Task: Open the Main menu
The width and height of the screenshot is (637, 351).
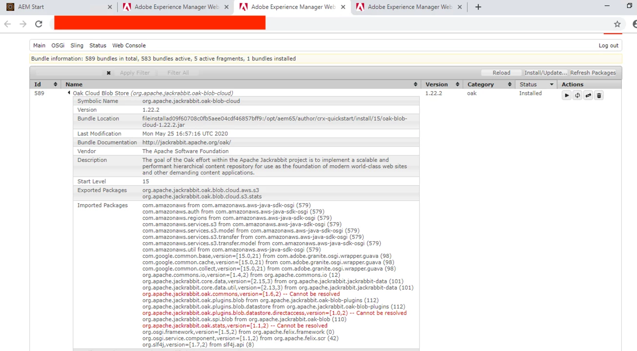Action: (39, 45)
